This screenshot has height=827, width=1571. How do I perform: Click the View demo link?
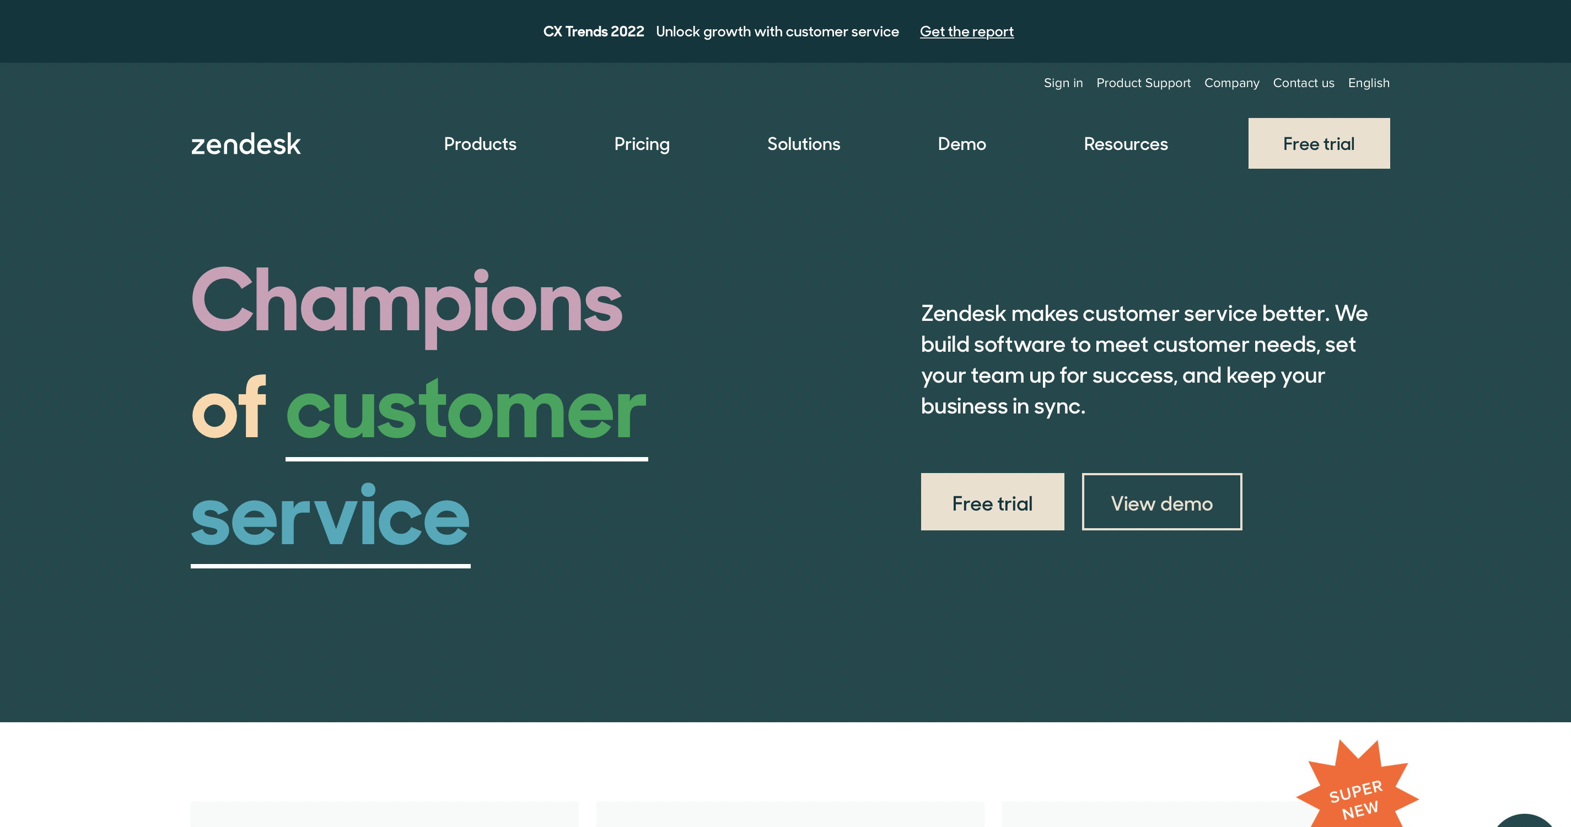(x=1161, y=502)
